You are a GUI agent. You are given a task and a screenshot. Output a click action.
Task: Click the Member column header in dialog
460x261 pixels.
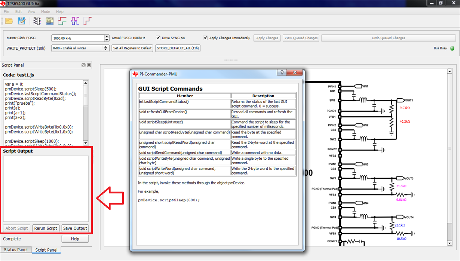pos(185,96)
